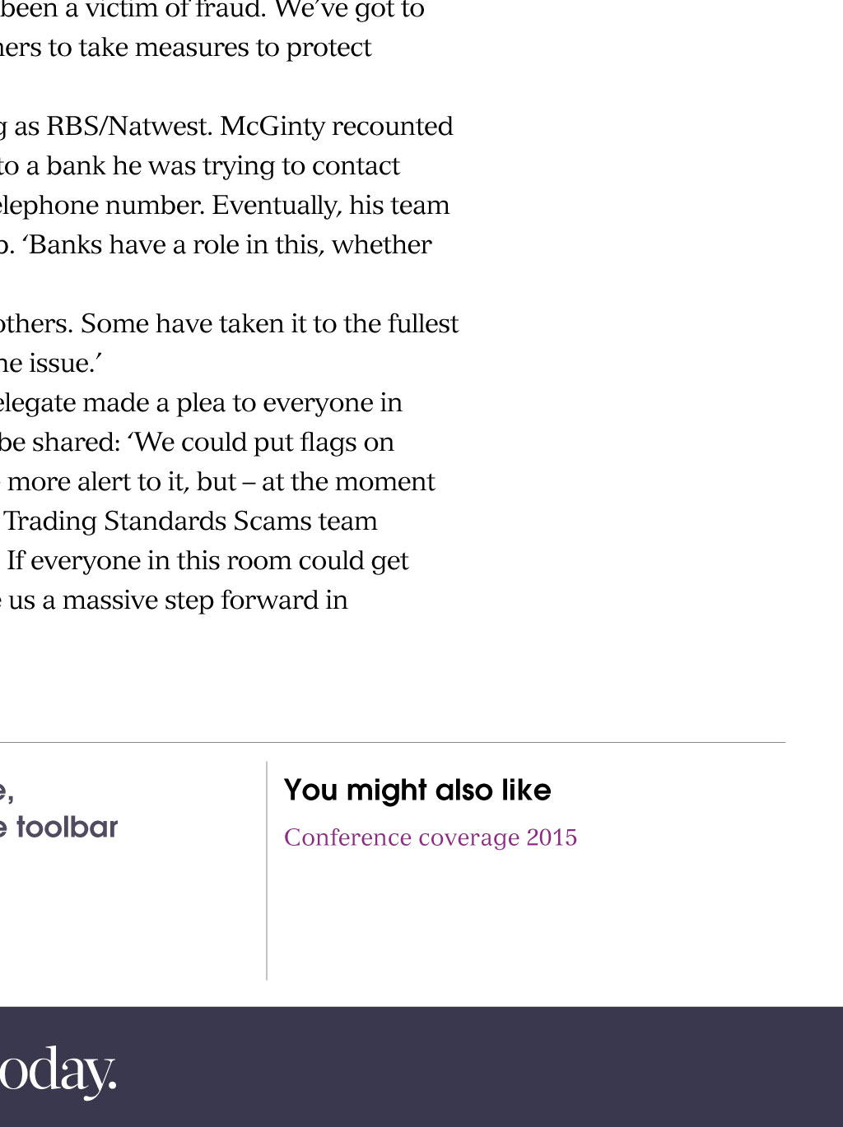Click the 'Trading Standards Scams team' text

pos(191,521)
